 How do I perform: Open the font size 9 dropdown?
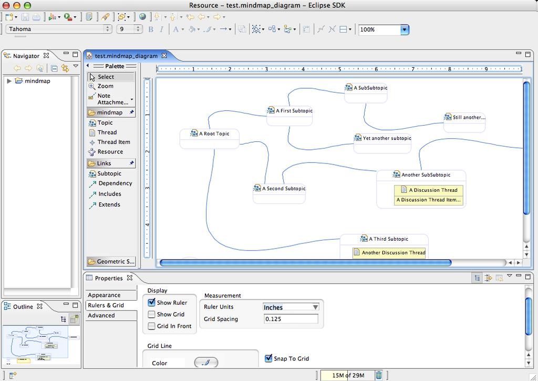tap(138, 29)
